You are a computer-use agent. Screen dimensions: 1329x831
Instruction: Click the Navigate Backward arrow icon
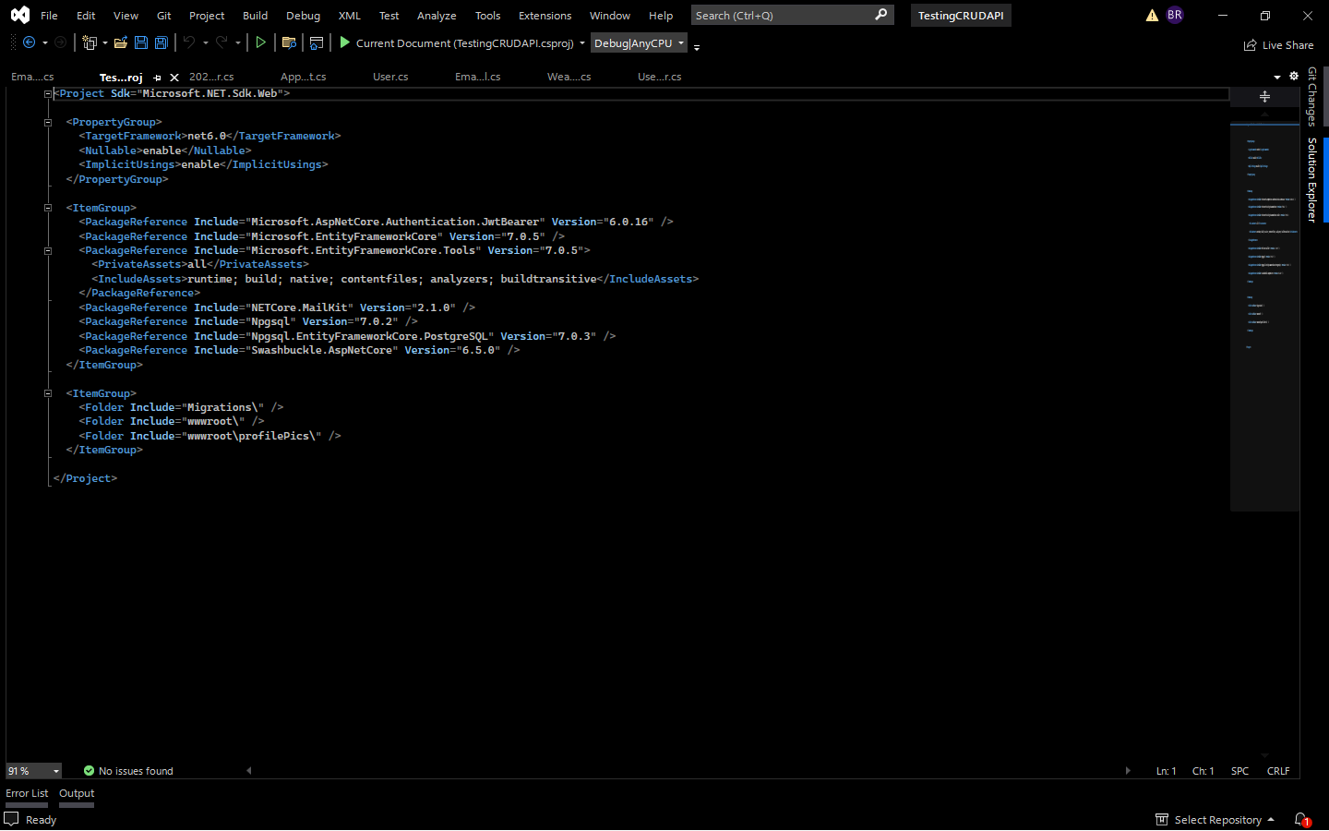click(x=29, y=42)
